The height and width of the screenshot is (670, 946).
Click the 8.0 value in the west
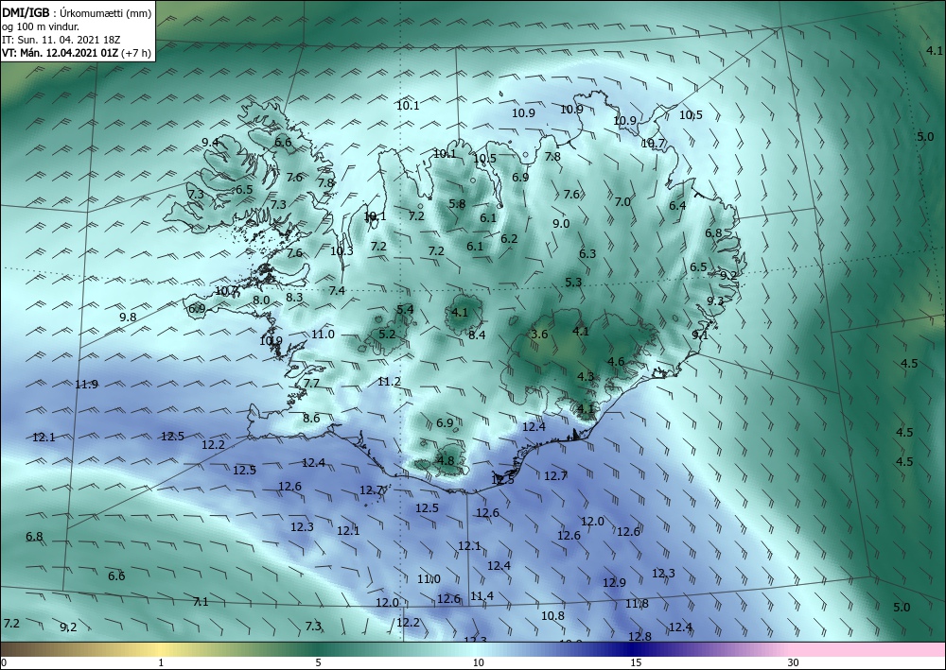261,301
